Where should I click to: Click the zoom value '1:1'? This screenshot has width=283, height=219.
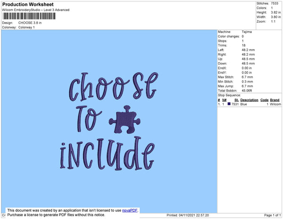(x=273, y=22)
